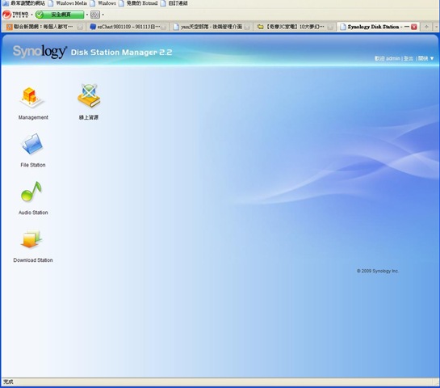Open the tab list dropdown arrow
440x388 pixels.
(436, 27)
